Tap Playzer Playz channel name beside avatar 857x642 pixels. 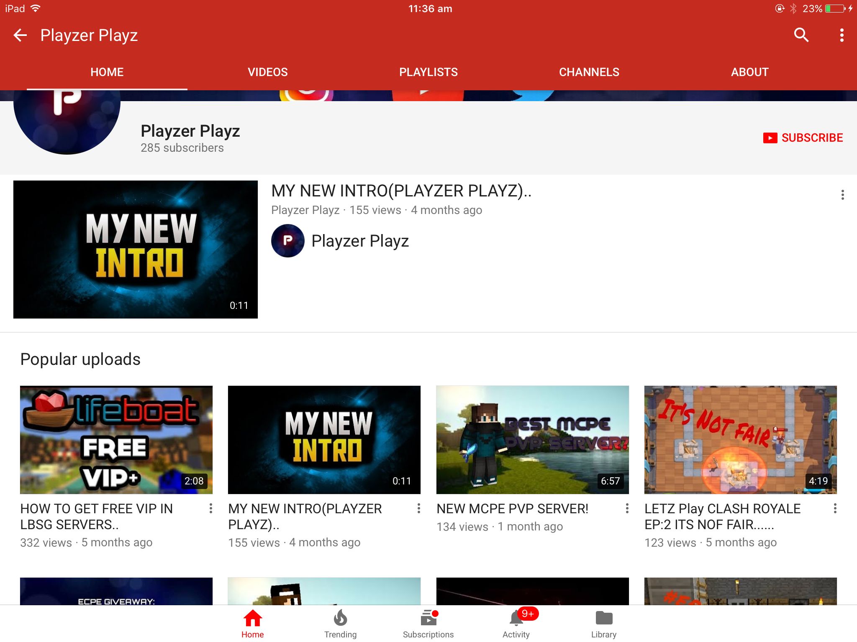point(360,241)
